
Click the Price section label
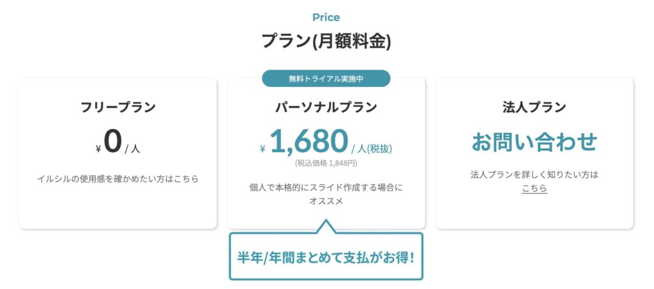(x=326, y=17)
